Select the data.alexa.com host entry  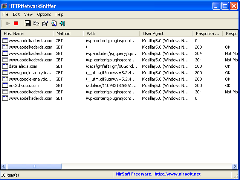(x=23, y=66)
